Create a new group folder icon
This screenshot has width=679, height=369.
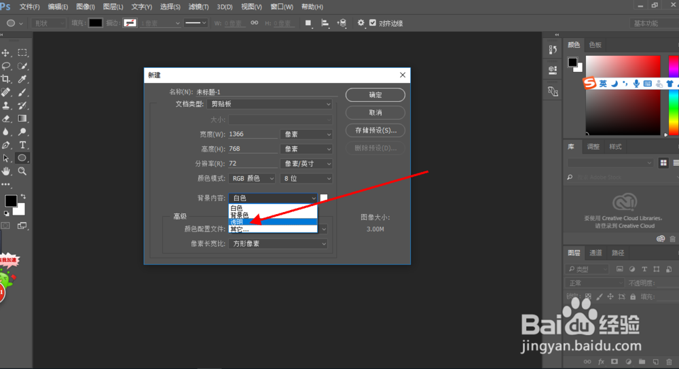[x=642, y=362]
